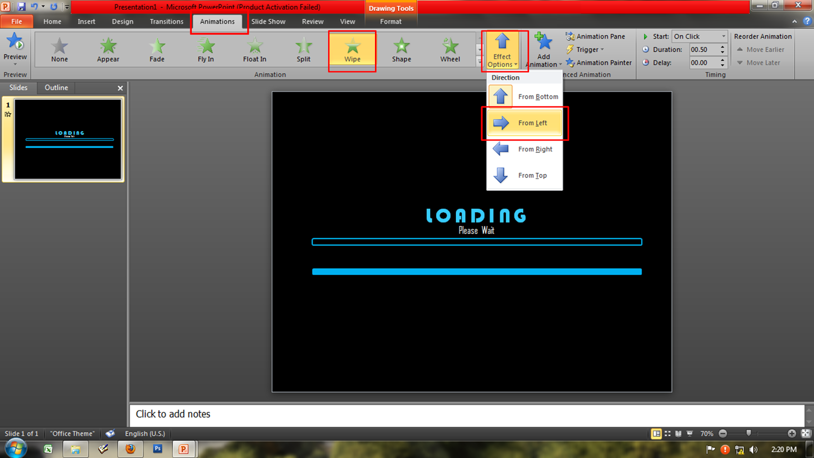Screen dimensions: 814x458
Task: Select the slide 1 thumbnail
Action: pyautogui.click(x=68, y=139)
